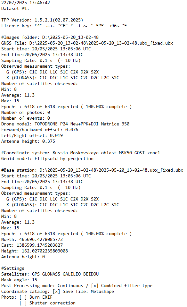Click the partially hidden License key value
Screen dimensions: 187x307
tap(80, 26)
